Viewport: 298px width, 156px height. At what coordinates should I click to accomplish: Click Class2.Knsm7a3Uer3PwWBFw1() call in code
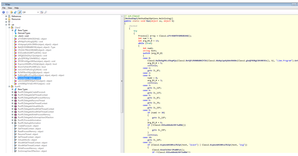click(x=168, y=150)
